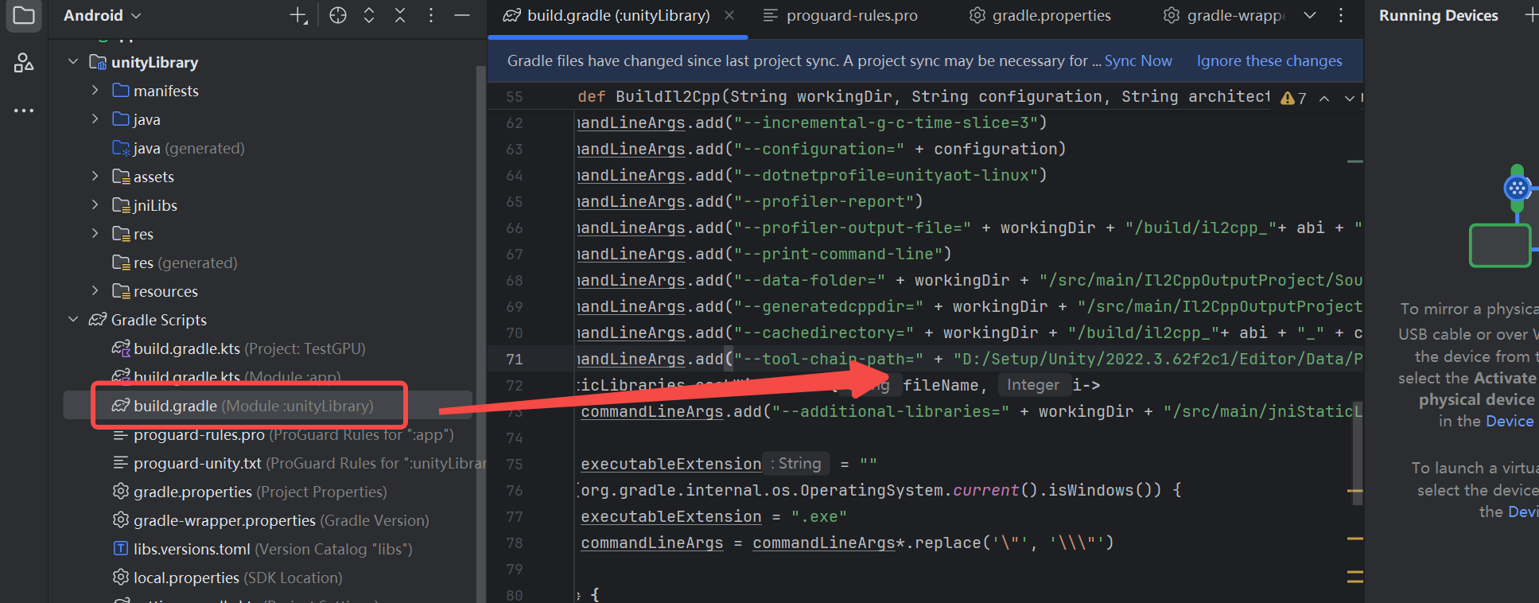Switch to proguard-rules.pro editor tab
This screenshot has height=603, width=1539.
[x=840, y=15]
